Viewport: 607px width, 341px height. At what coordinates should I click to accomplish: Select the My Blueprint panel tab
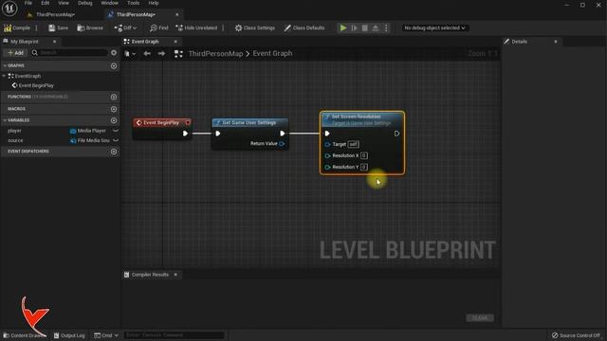coord(24,42)
